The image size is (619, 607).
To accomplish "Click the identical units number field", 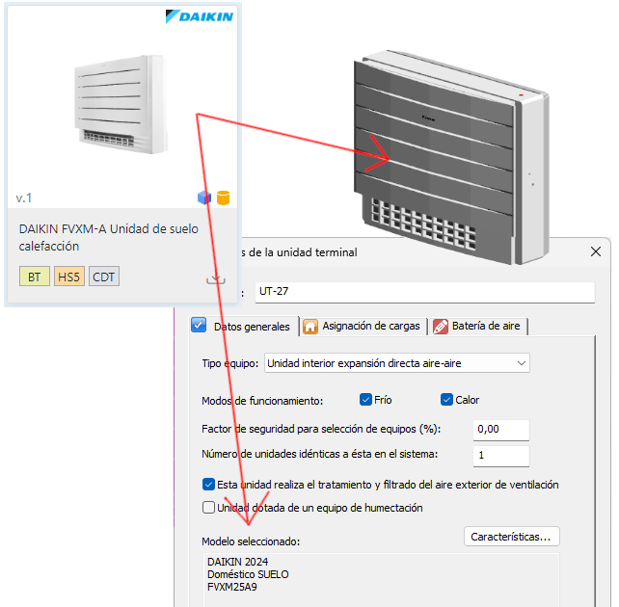I will point(501,456).
